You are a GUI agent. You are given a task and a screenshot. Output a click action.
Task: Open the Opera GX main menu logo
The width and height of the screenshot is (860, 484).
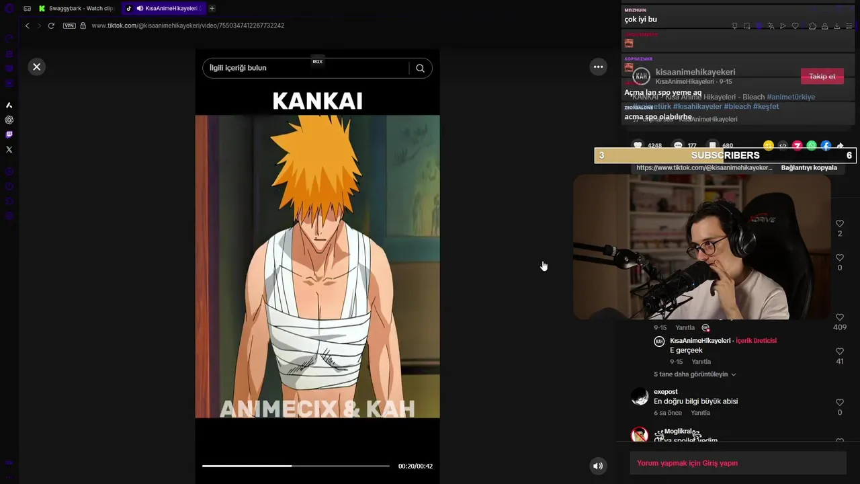9,9
